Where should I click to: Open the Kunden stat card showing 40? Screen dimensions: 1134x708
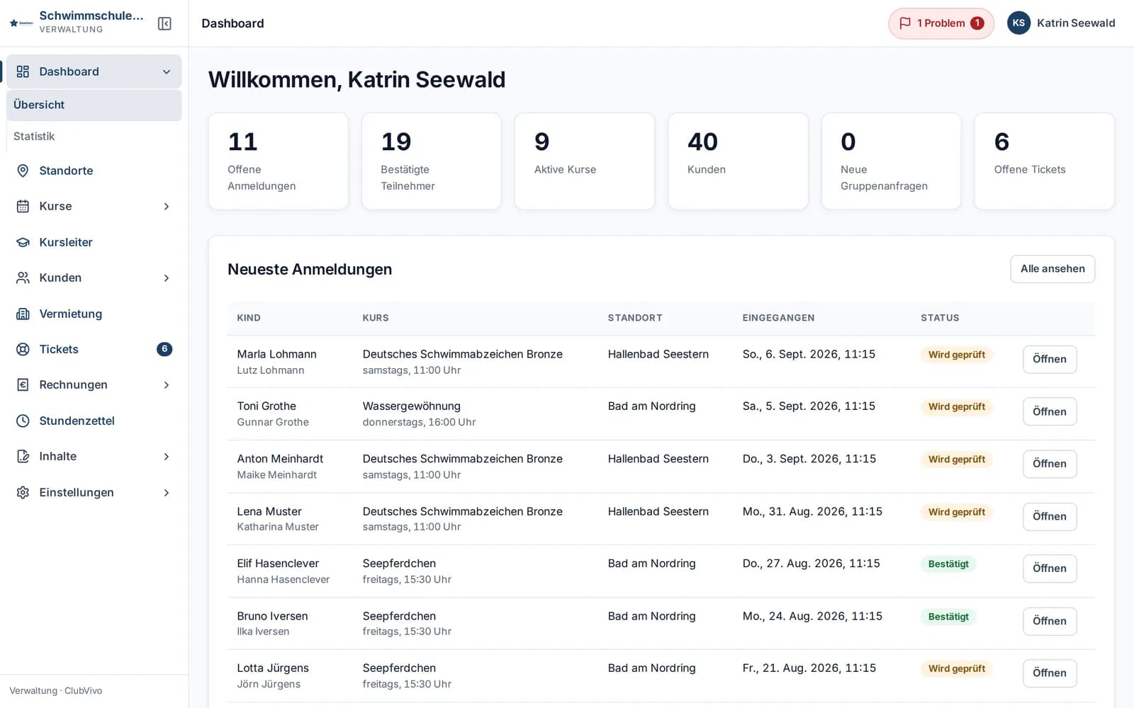coord(738,161)
